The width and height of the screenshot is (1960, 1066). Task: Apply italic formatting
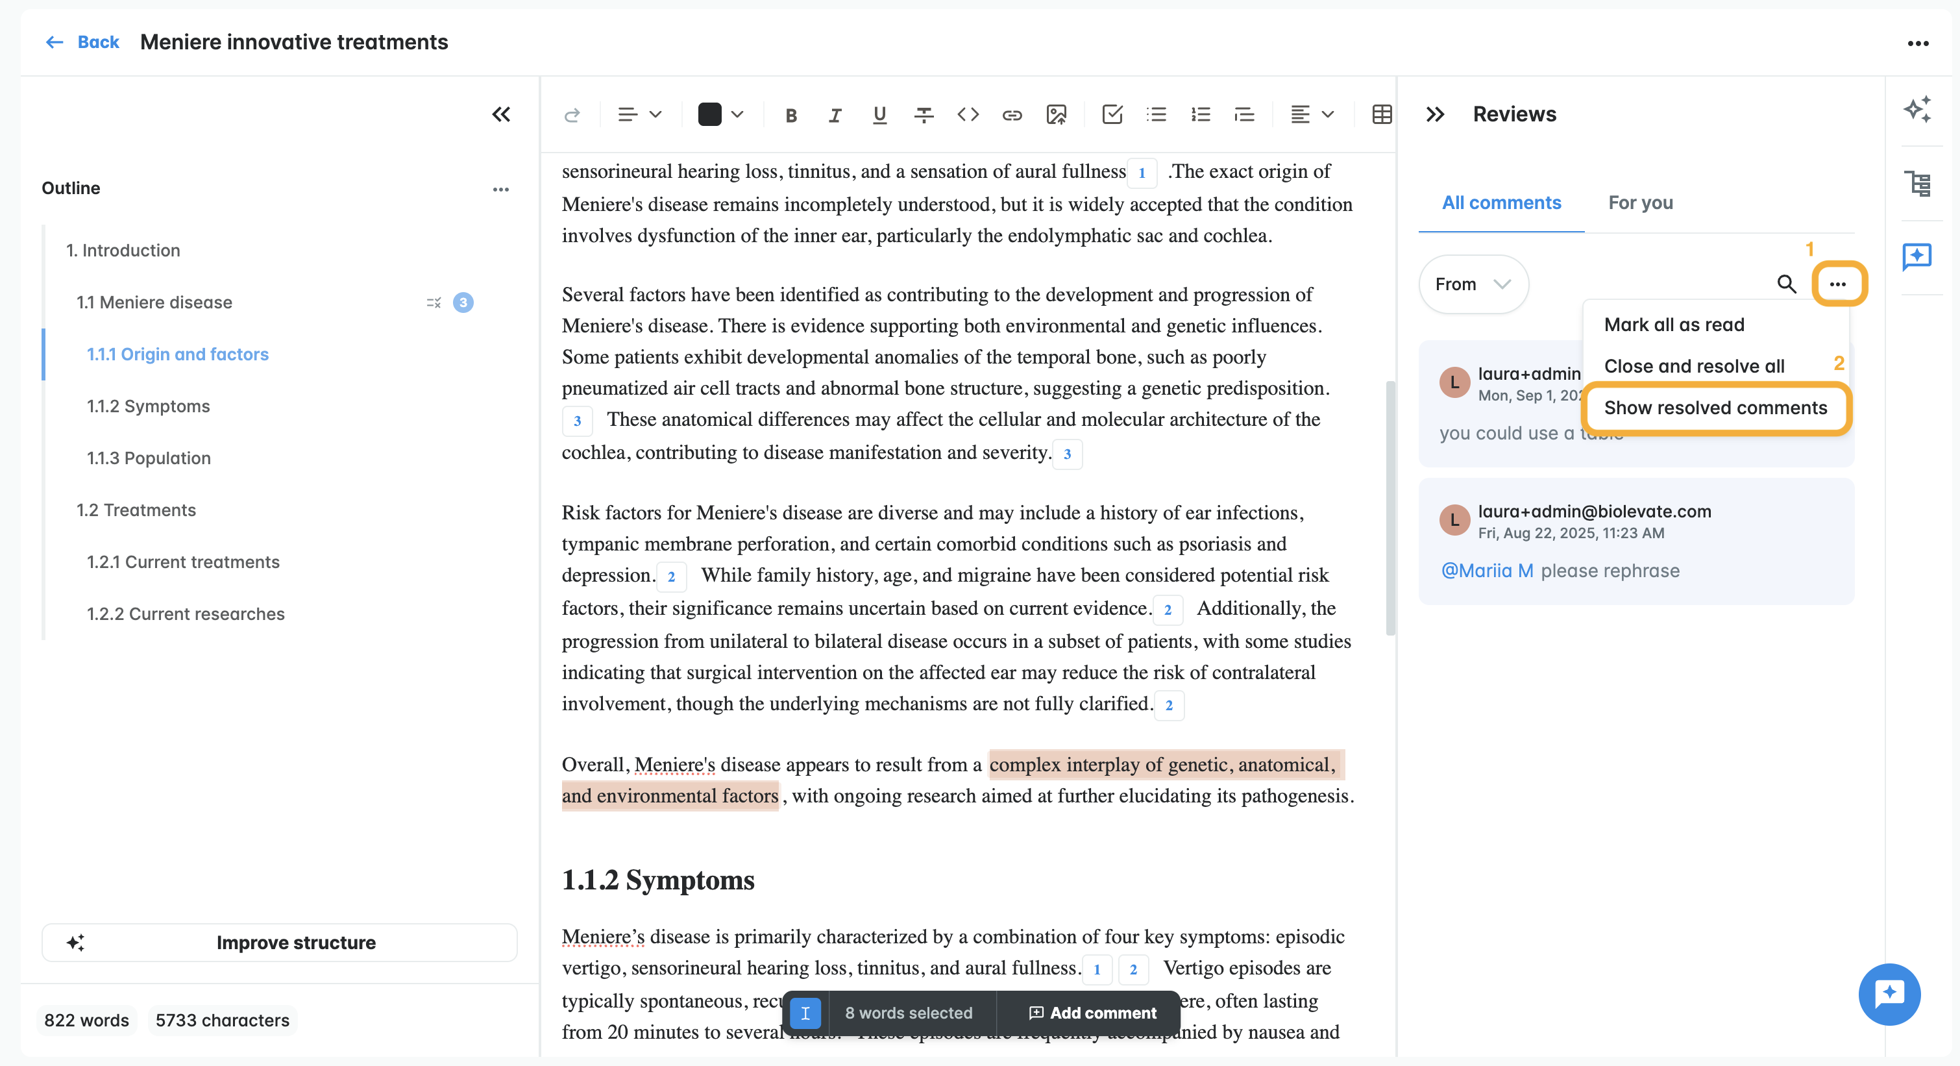pos(835,115)
